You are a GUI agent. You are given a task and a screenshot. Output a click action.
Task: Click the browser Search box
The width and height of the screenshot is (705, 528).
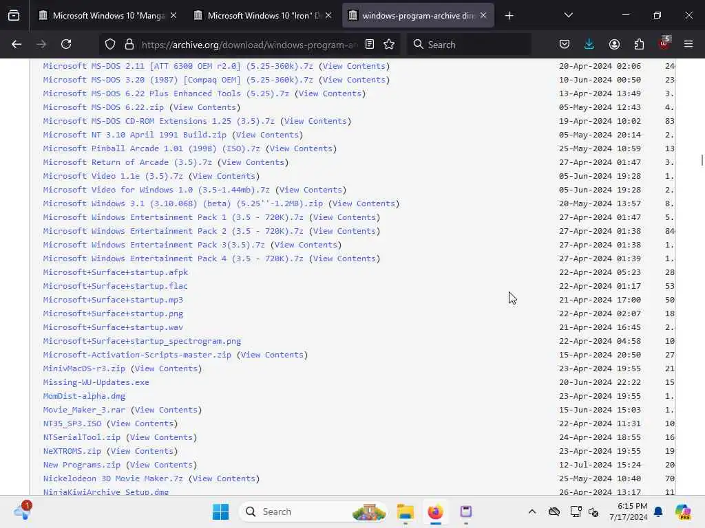click(x=469, y=45)
